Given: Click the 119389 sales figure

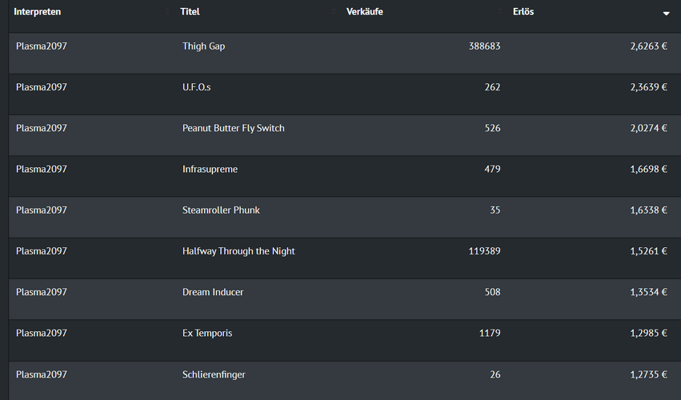Looking at the screenshot, I should (484, 251).
